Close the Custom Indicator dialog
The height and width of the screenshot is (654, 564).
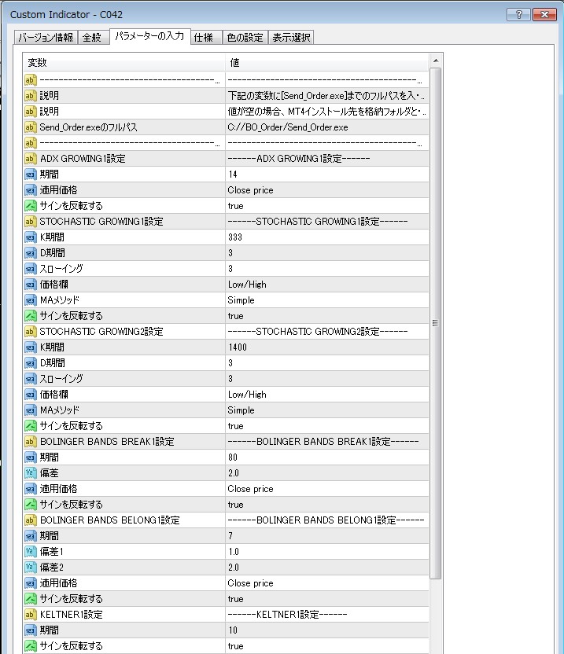click(x=544, y=15)
